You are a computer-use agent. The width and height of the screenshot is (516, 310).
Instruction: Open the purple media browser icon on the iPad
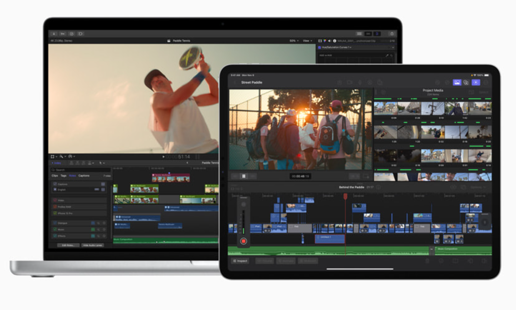(x=457, y=82)
